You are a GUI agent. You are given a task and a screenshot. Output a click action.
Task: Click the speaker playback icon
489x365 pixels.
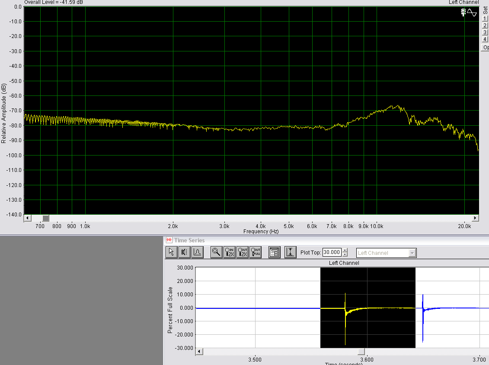click(x=184, y=252)
